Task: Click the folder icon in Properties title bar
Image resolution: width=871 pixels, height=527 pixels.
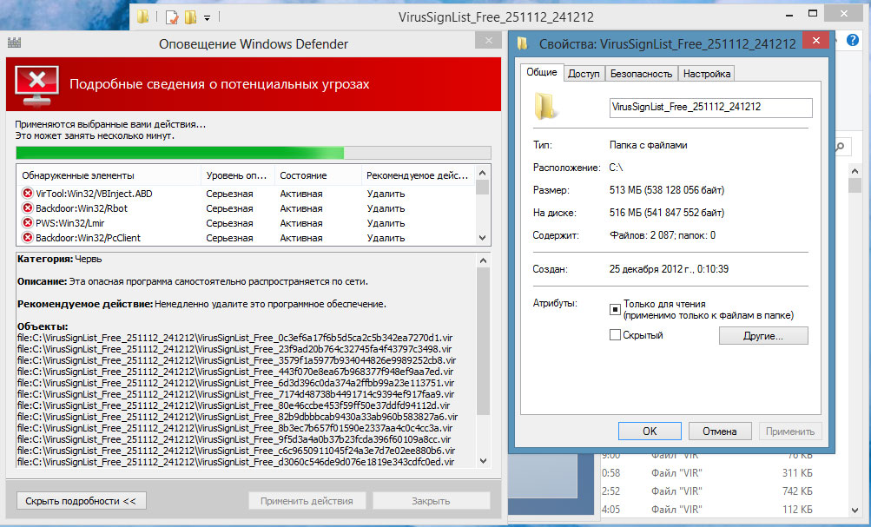Action: pyautogui.click(x=522, y=43)
